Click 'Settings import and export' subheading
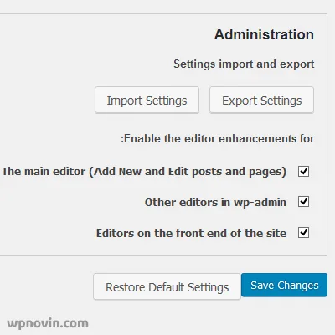The height and width of the screenshot is (335, 335). pos(244,64)
